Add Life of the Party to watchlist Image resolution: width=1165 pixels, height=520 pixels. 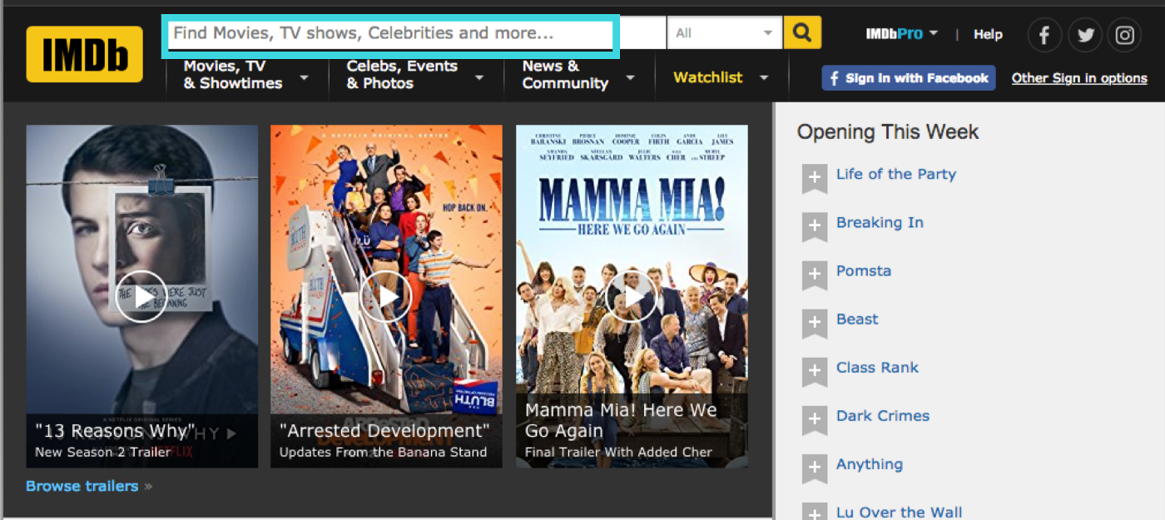point(815,178)
